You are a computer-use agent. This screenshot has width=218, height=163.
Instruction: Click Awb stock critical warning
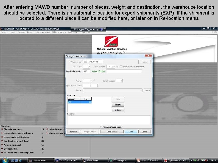coord(12,145)
